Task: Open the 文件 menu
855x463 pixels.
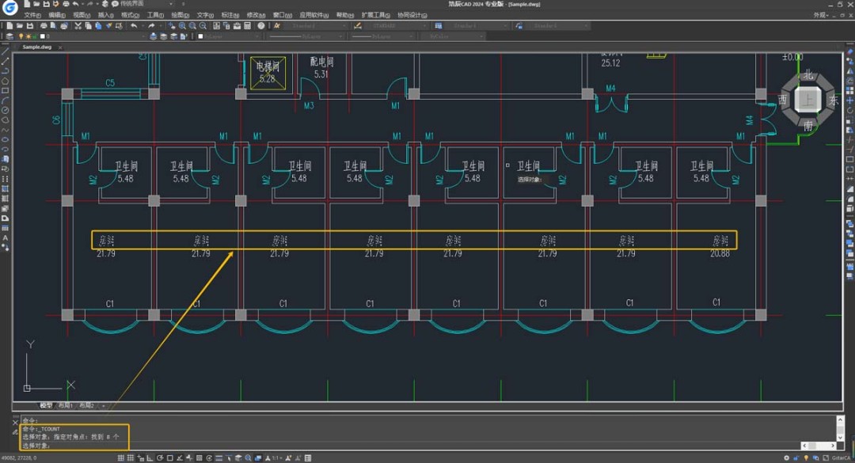Action: pos(32,15)
